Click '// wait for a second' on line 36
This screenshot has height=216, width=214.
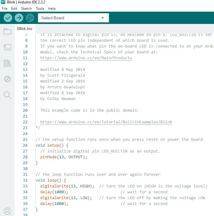[x=144, y=204]
